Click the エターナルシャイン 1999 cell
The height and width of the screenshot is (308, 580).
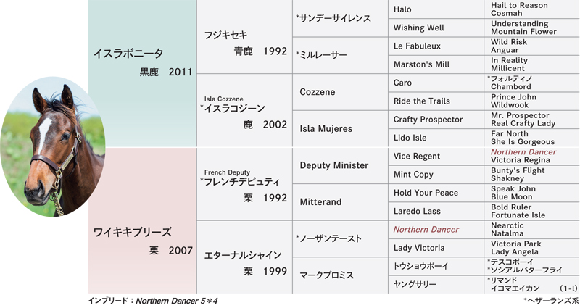coord(244,257)
